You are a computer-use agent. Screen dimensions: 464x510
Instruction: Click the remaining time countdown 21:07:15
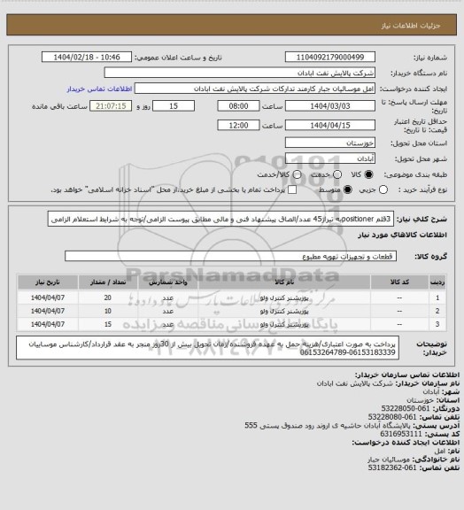pyautogui.click(x=111, y=106)
